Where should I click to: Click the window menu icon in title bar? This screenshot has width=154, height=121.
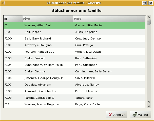4,3
